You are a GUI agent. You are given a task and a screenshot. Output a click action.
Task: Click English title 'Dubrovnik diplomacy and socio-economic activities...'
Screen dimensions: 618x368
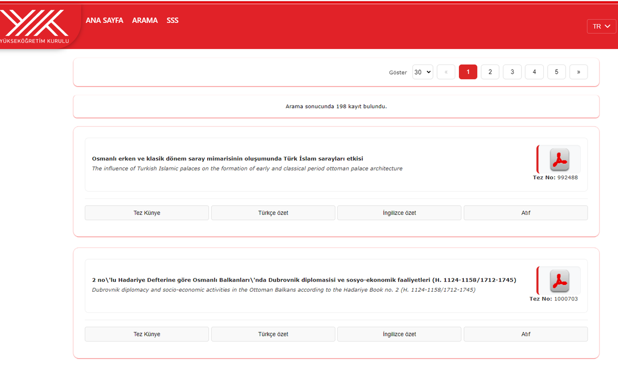(x=284, y=290)
